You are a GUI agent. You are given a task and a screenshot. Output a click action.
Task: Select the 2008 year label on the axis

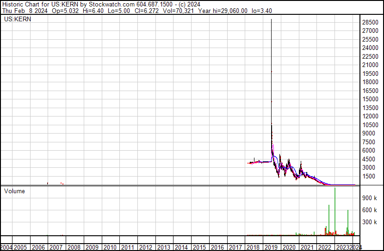[x=74, y=247]
